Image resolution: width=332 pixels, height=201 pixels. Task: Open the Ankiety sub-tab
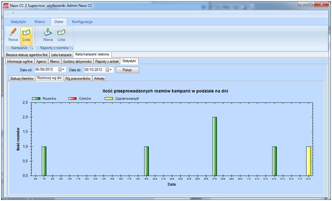(x=99, y=78)
